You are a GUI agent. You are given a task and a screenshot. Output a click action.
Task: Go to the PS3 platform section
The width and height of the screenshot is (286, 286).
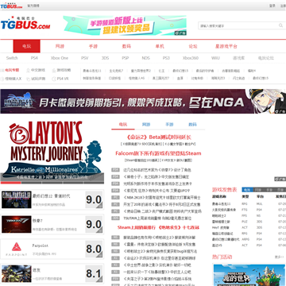coord(166,58)
